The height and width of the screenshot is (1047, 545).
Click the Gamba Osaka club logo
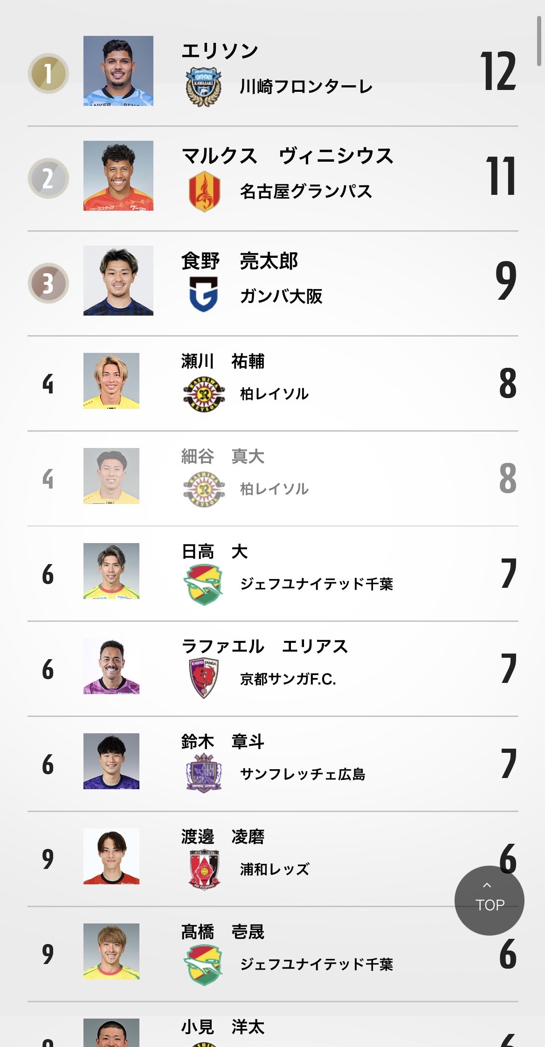click(204, 294)
